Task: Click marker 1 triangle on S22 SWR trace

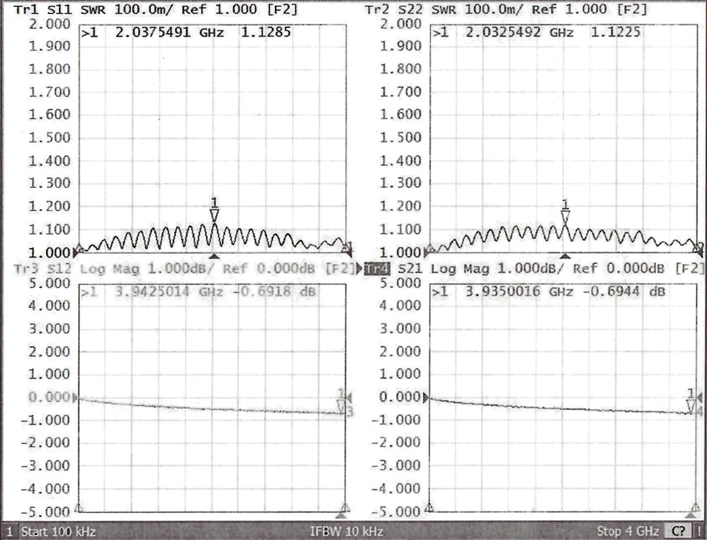Action: click(565, 217)
